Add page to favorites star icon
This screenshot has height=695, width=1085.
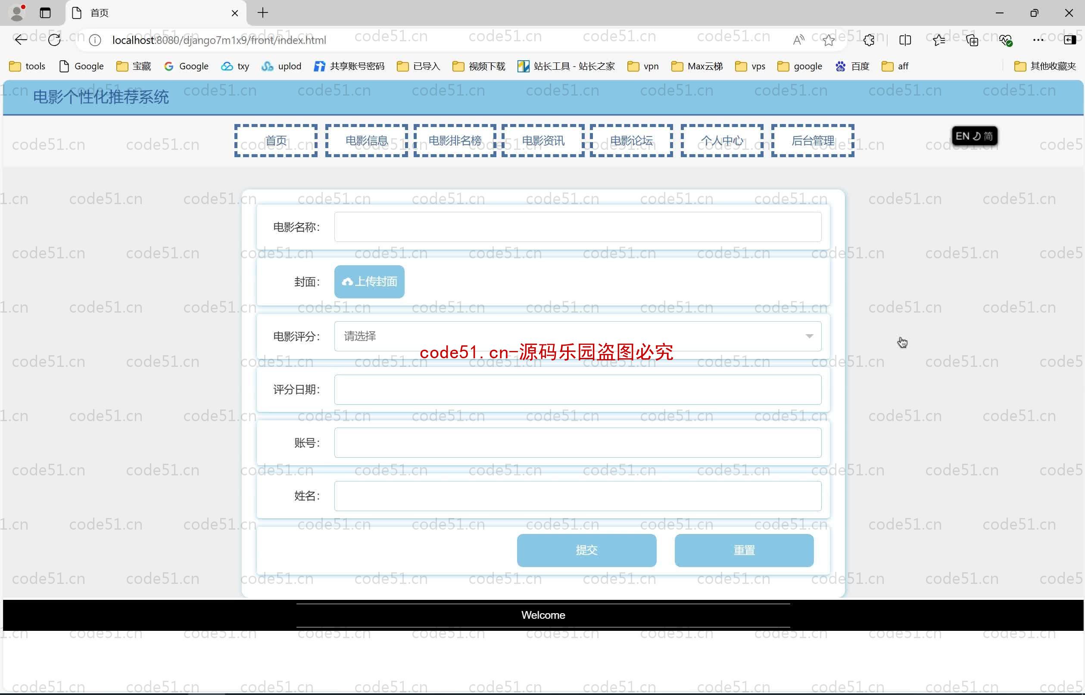point(829,40)
